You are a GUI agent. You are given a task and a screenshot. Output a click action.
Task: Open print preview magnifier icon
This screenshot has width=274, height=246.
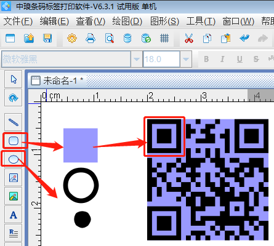coord(110,38)
